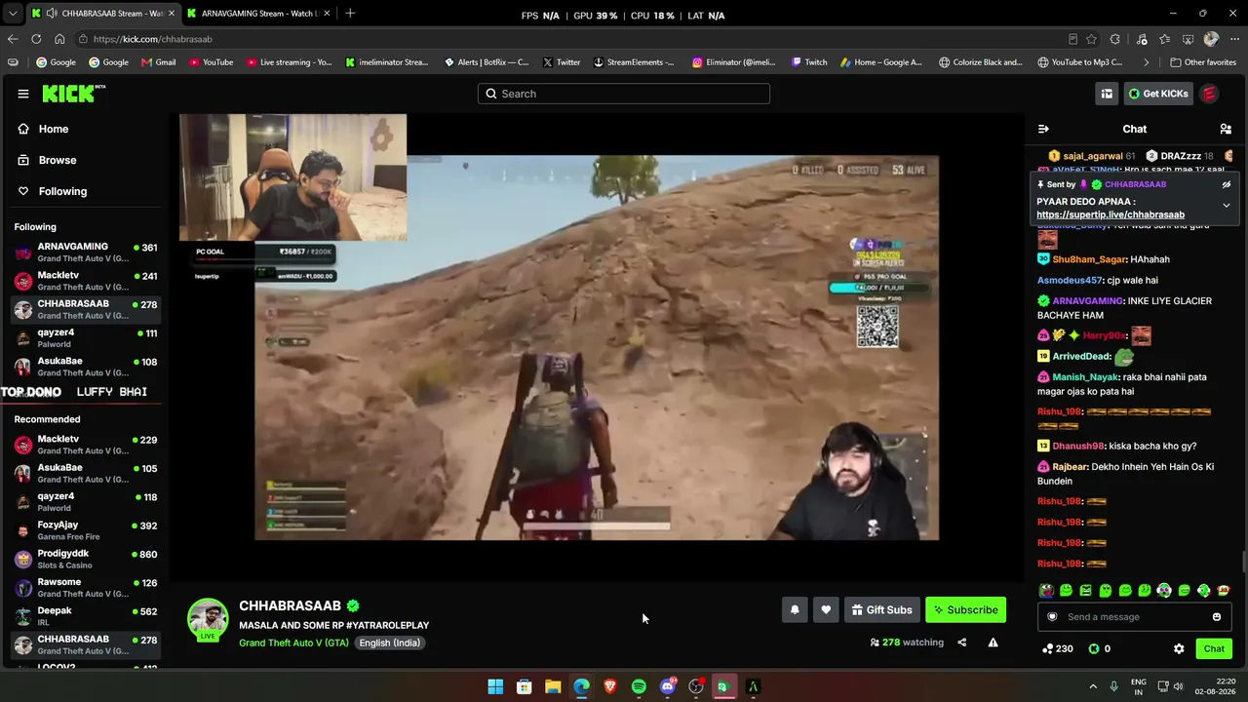Toggle stream notifications bell

coord(795,610)
